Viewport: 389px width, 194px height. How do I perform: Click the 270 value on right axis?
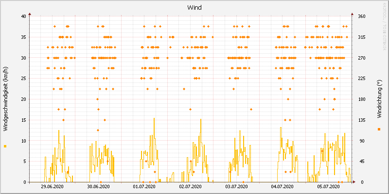pyautogui.click(x=362, y=58)
